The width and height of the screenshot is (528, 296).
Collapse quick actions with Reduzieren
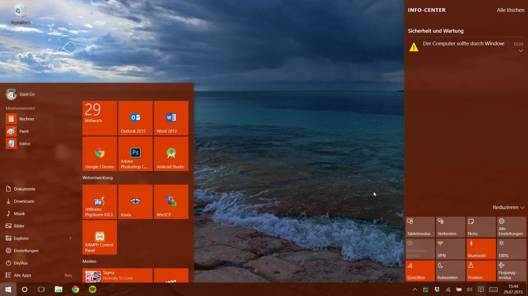[508, 207]
